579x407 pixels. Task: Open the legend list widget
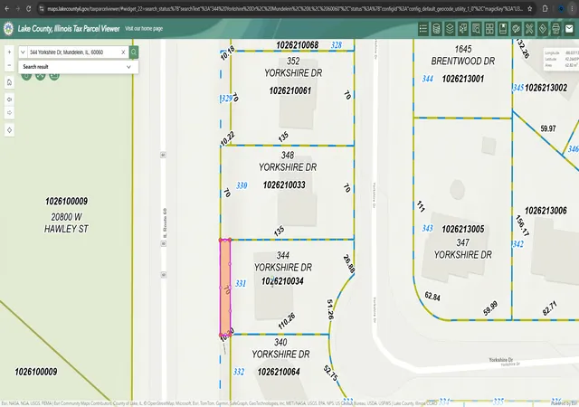tap(423, 28)
